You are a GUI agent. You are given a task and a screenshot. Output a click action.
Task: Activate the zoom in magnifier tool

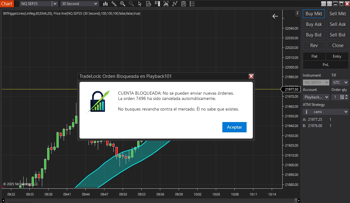tap(123, 4)
